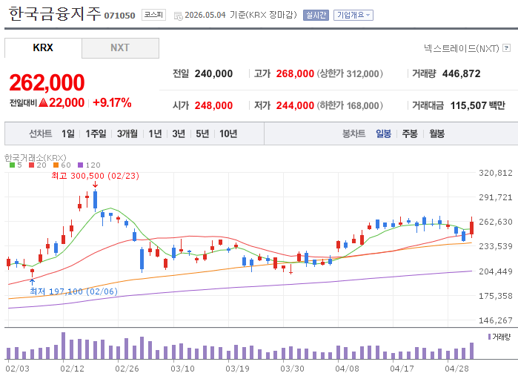Image resolution: width=518 pixels, height=376 pixels.
Task: Switch to the KRX tab
Action: (x=43, y=48)
